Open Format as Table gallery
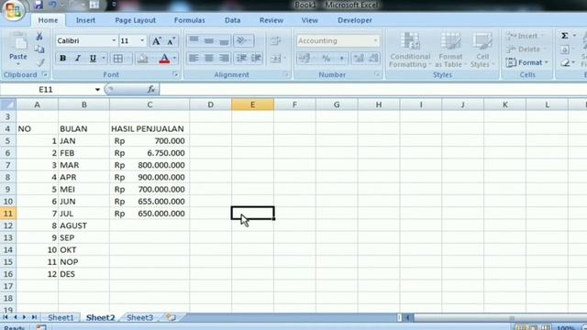Screen dimensions: 587x330 (450, 49)
